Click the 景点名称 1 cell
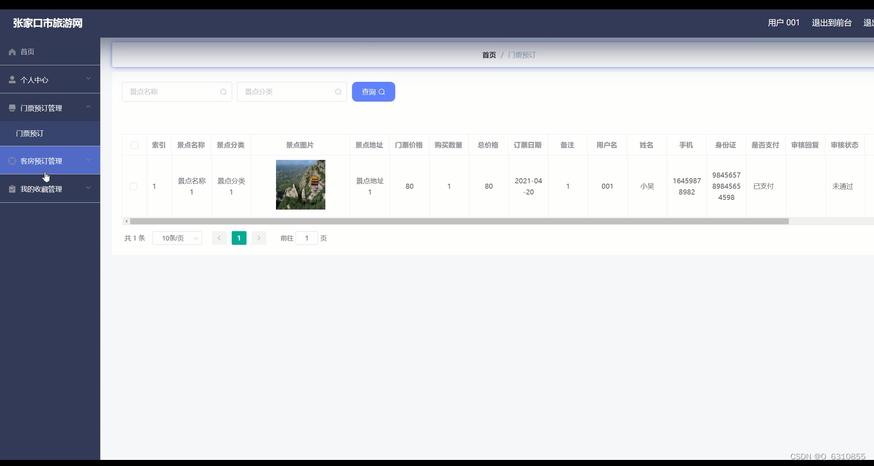 (191, 187)
